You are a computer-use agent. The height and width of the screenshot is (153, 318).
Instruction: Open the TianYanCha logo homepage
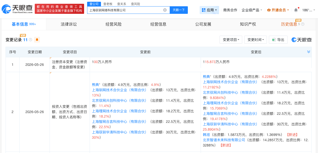pyautogui.click(x=17, y=9)
